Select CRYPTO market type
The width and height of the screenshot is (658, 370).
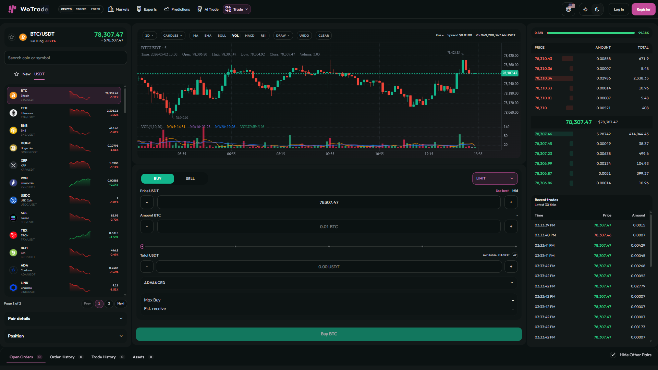click(x=66, y=9)
